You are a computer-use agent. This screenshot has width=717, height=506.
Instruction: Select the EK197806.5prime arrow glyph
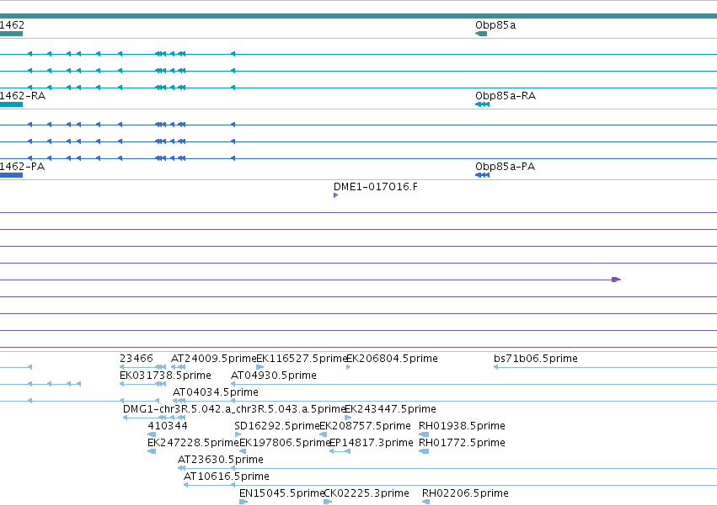pyautogui.click(x=243, y=451)
